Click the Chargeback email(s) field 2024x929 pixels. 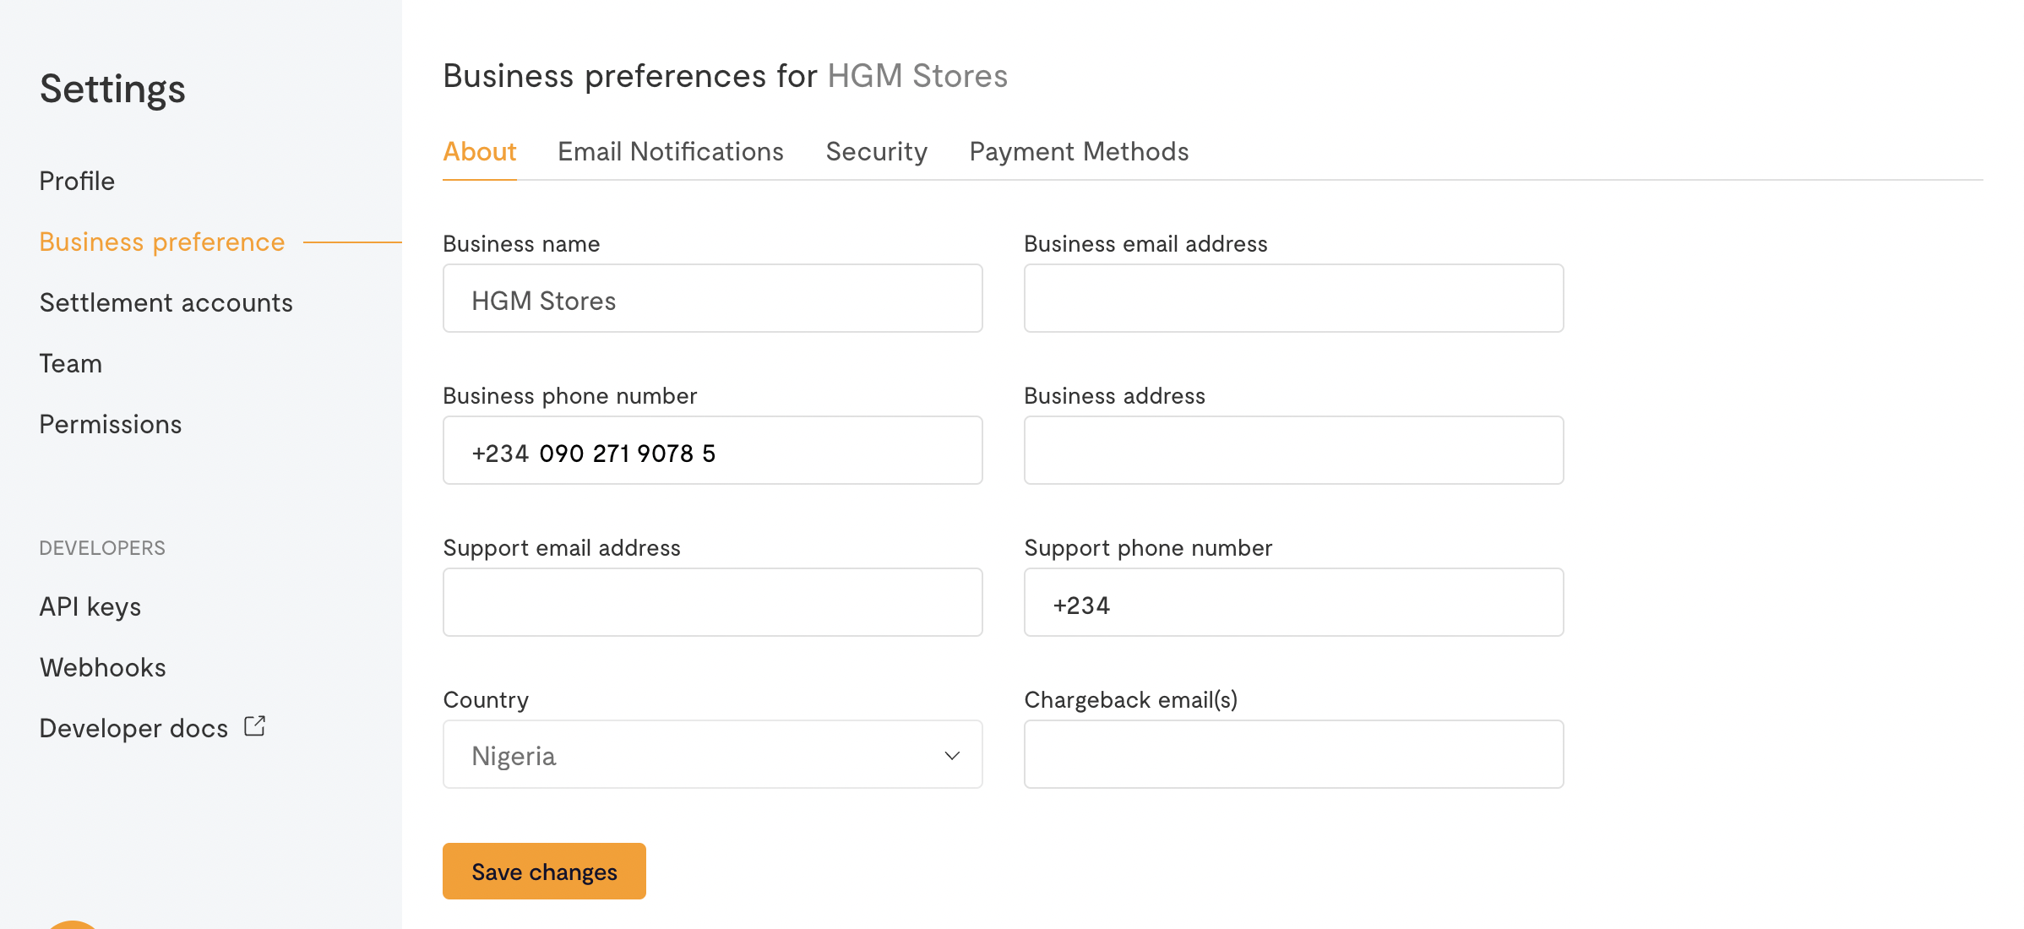tap(1292, 753)
